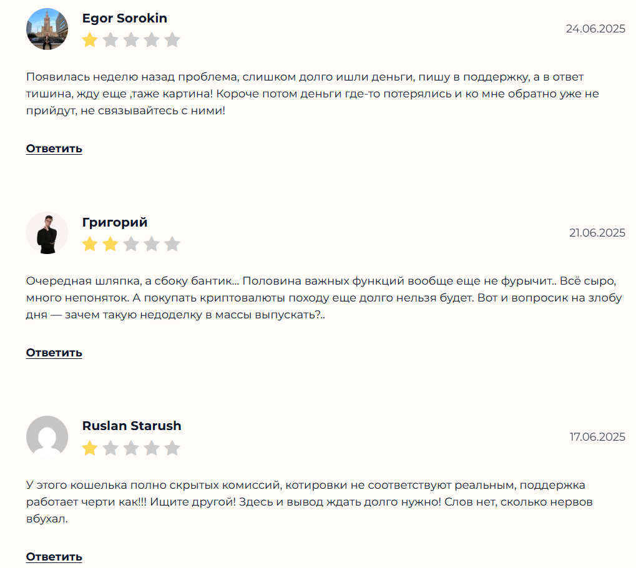Reply to Григорий's review via Ответить
Screen dimensions: 636x568
(54, 353)
